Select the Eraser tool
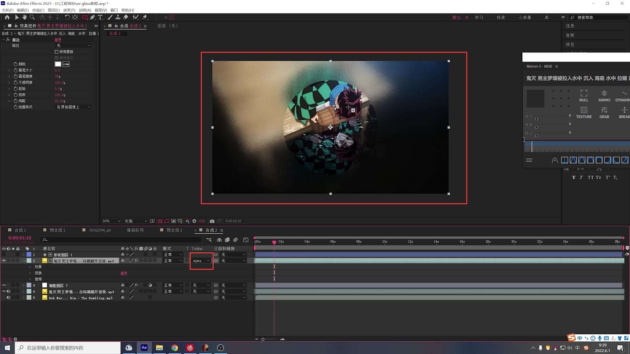This screenshot has height=354, width=630. tap(126, 17)
